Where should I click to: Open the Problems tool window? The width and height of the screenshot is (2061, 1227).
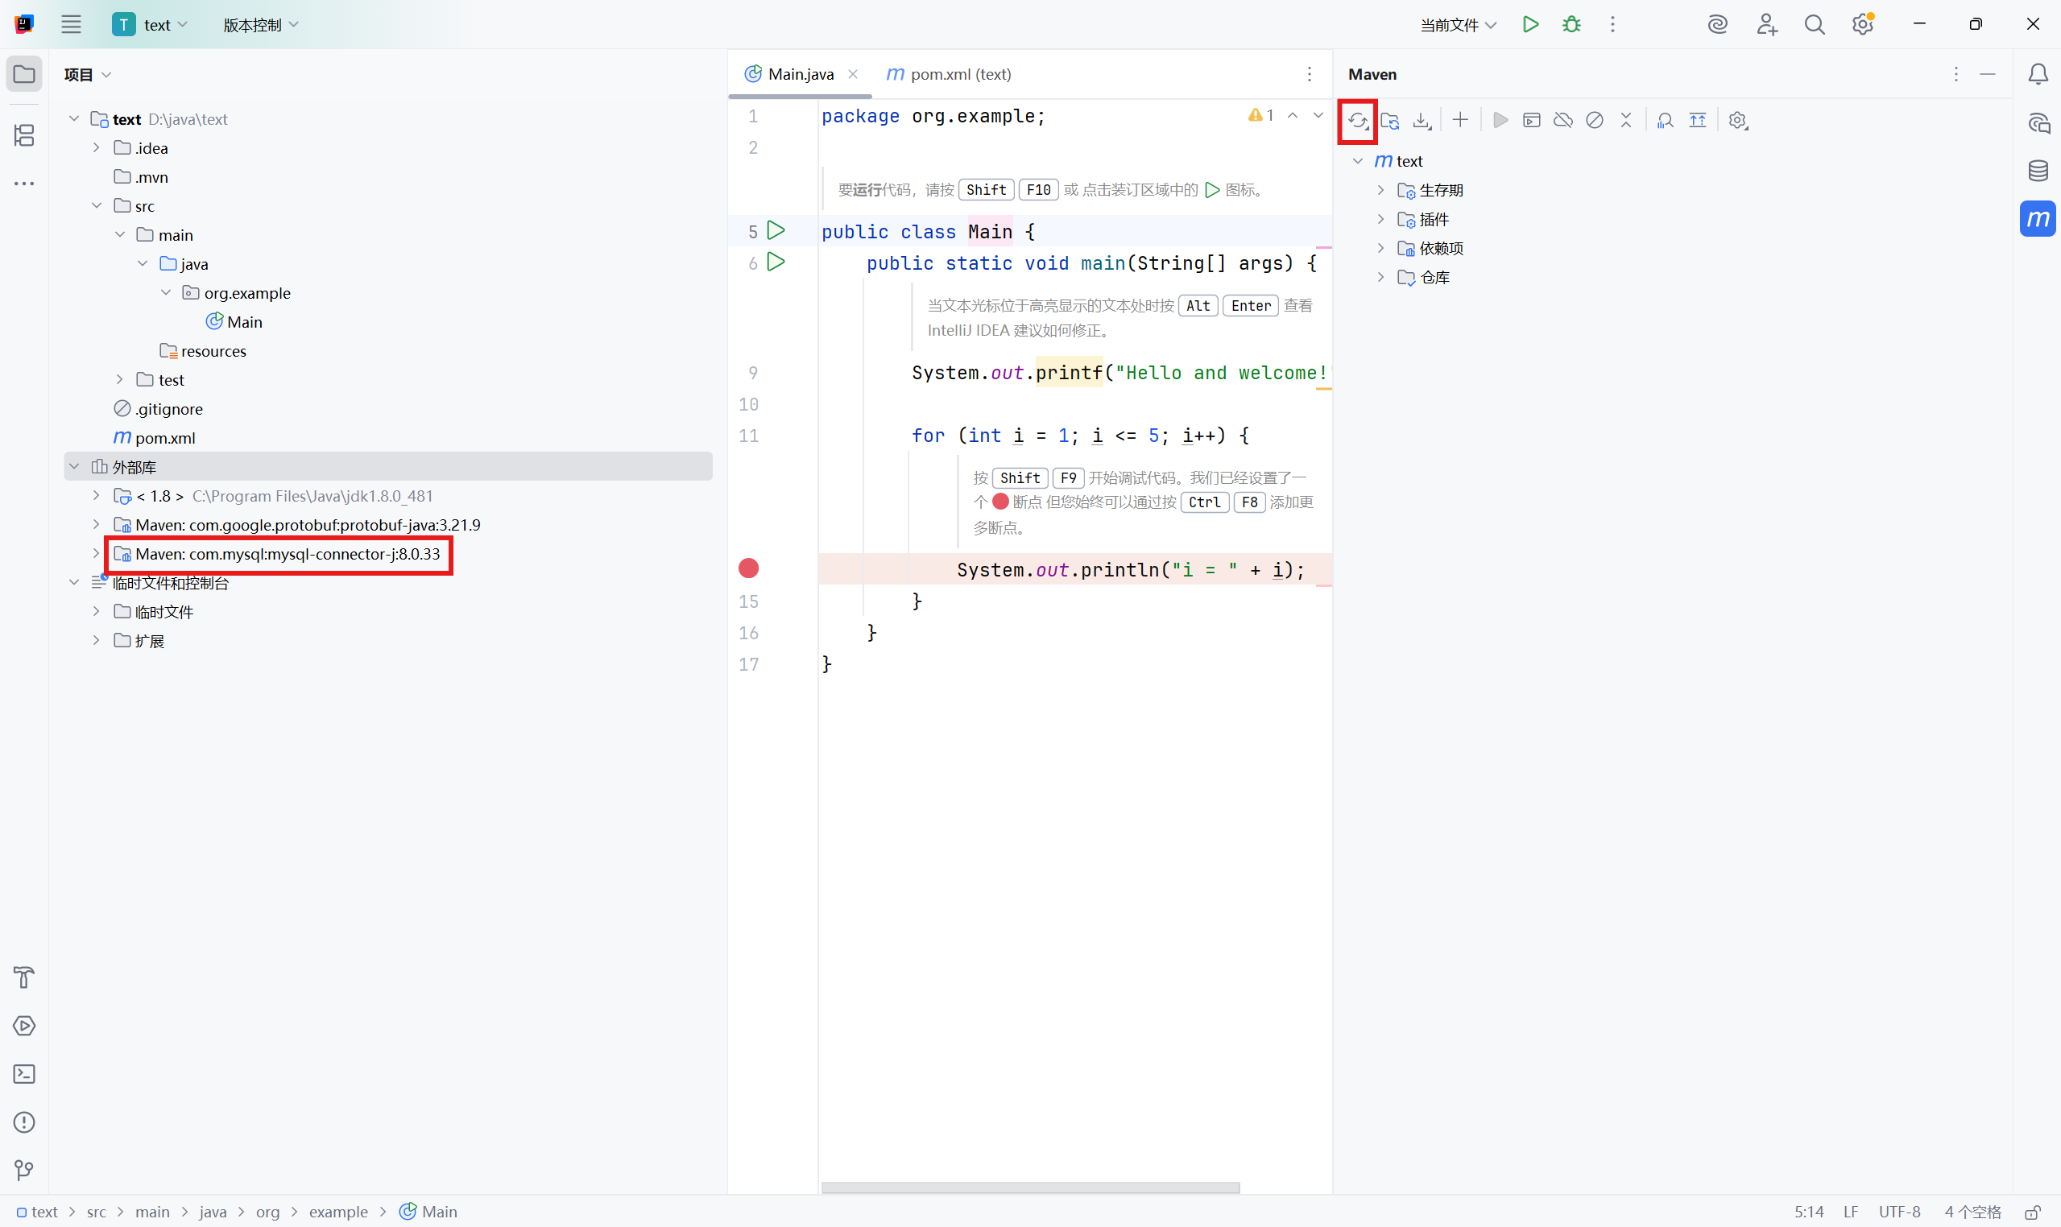(x=24, y=1122)
